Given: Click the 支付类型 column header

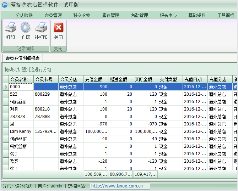Looking at the screenshot, I should 168,79.
